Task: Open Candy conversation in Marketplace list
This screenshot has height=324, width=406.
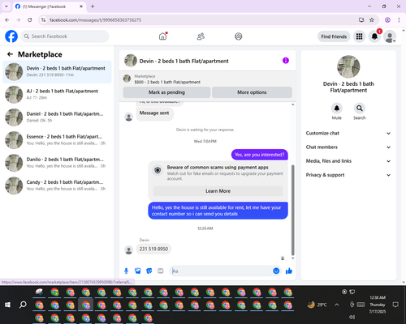Action: pyautogui.click(x=57, y=185)
